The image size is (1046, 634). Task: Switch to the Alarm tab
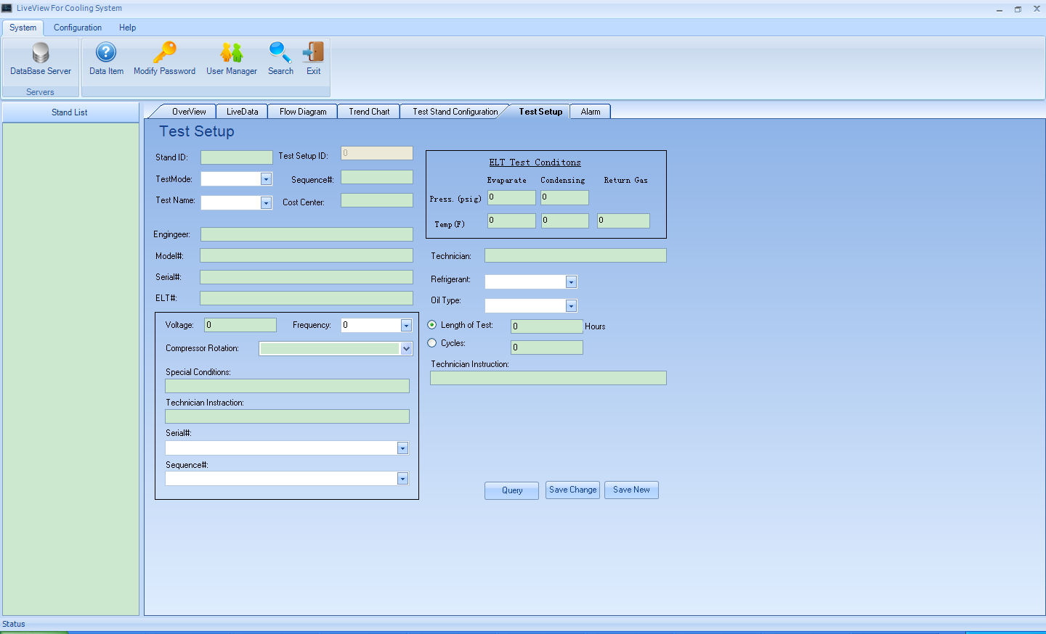pyautogui.click(x=591, y=112)
